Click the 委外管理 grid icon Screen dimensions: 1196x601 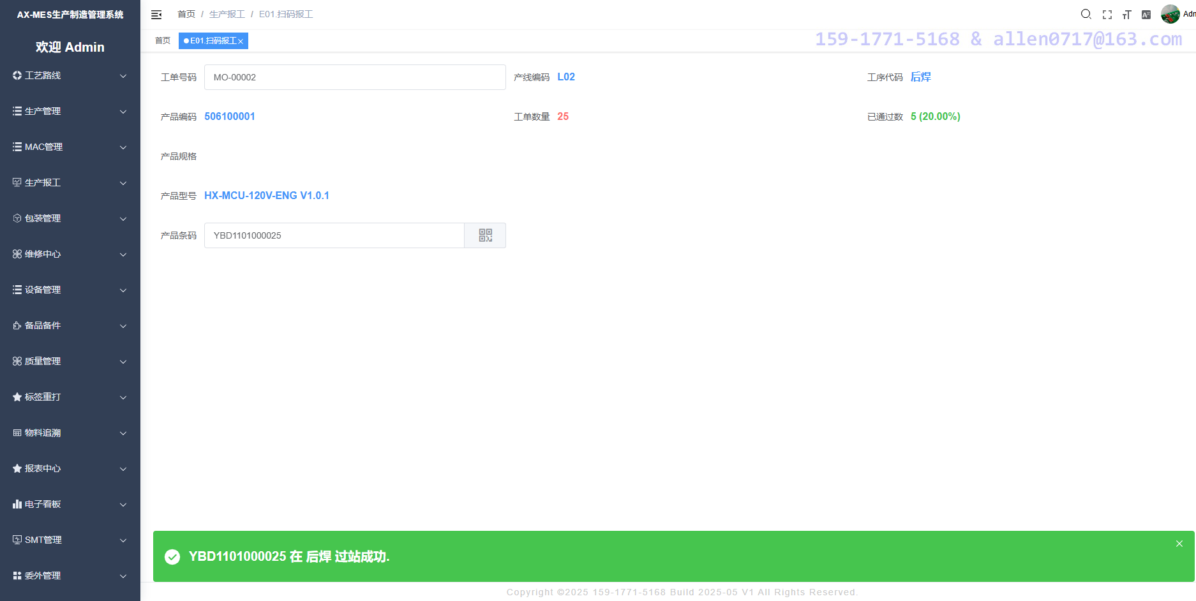[x=17, y=575]
